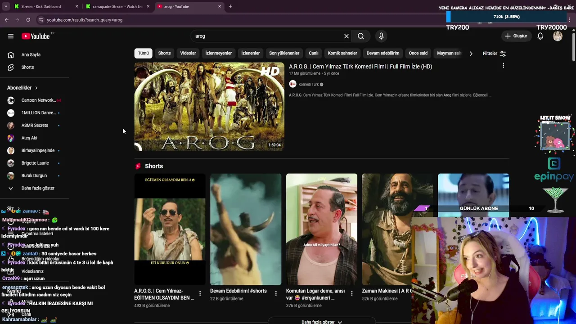Screen dimensions: 576x324
Task: Close the Stream - Kick Dashboard tab
Action: [77, 6]
